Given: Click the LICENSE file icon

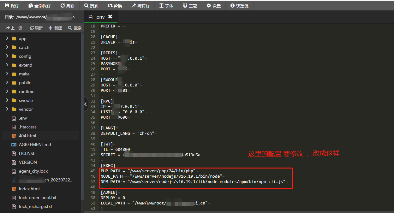Looking at the screenshot, I should coord(14,153).
